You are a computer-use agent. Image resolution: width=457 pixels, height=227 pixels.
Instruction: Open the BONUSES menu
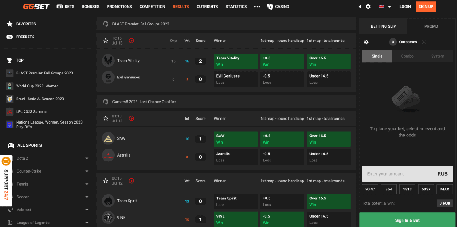pyautogui.click(x=91, y=6)
